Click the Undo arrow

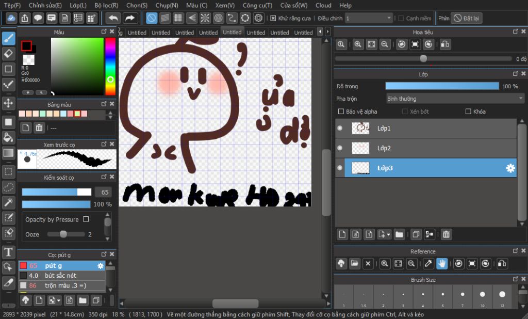(x=113, y=18)
